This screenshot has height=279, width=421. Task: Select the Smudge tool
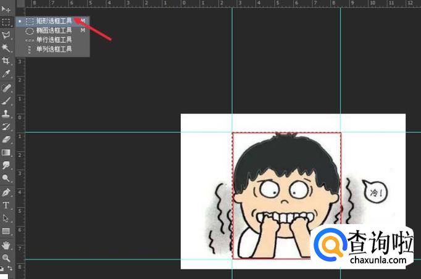(6, 165)
